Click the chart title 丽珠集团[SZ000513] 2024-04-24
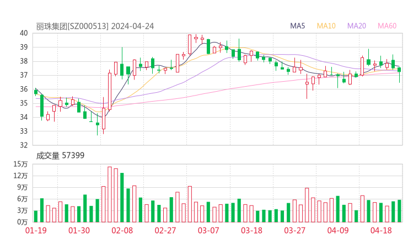The image size is (408, 243). (x=95, y=27)
